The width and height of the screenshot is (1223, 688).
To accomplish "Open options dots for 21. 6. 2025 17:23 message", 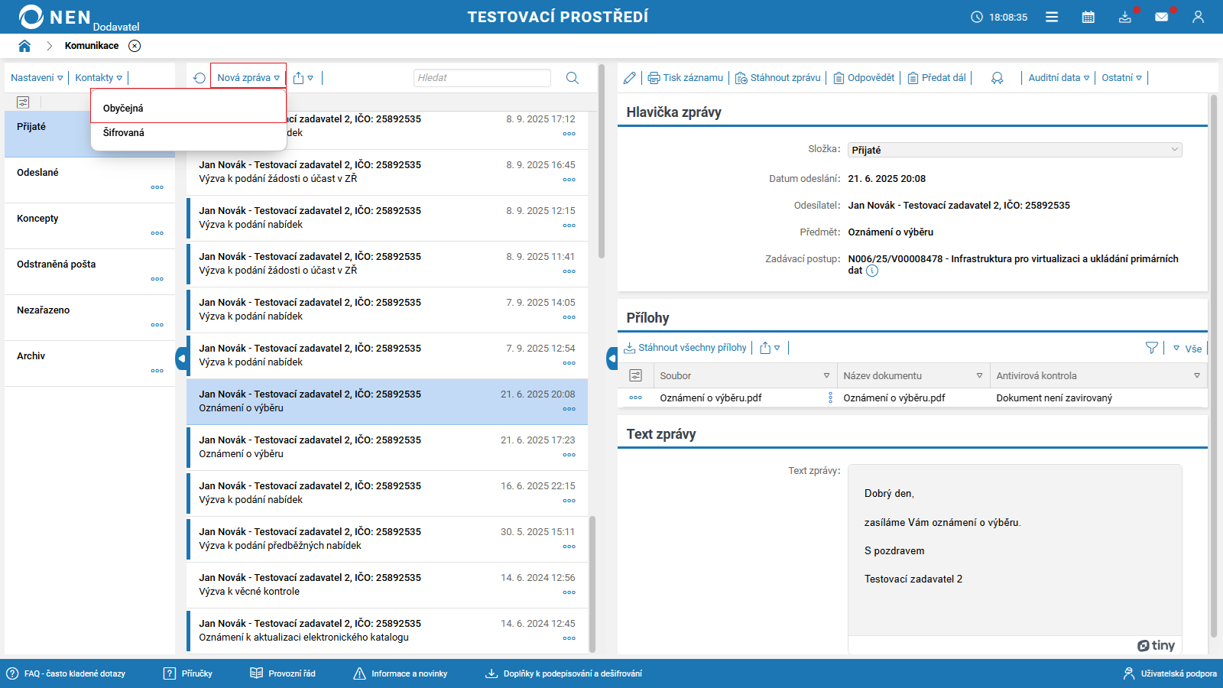I will click(569, 455).
